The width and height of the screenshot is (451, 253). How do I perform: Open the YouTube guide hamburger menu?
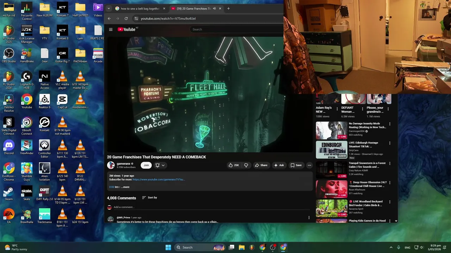(111, 30)
